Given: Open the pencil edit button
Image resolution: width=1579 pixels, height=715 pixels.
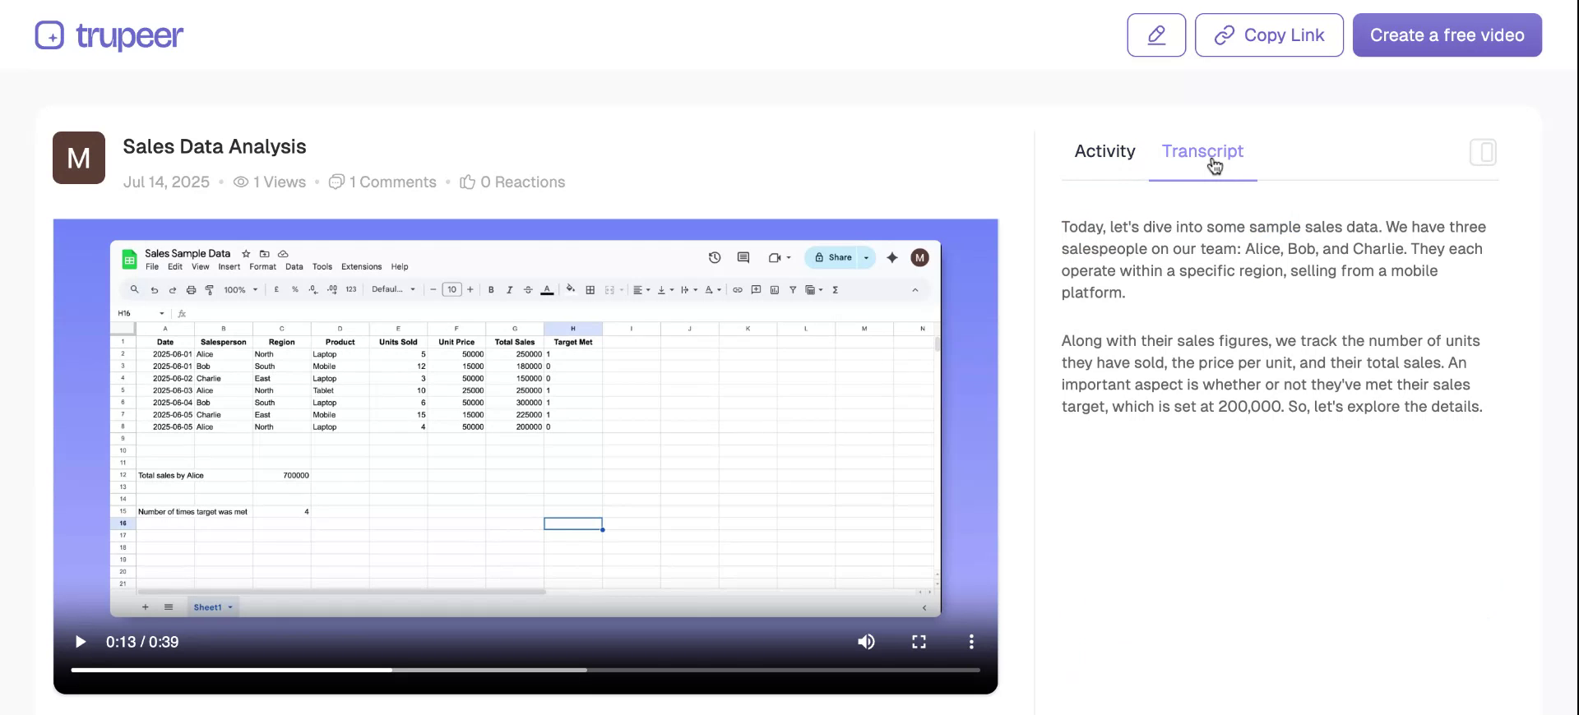Looking at the screenshot, I should [1156, 35].
